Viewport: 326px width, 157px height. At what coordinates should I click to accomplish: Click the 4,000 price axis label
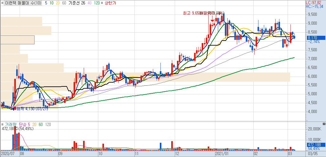[x=312, y=112]
